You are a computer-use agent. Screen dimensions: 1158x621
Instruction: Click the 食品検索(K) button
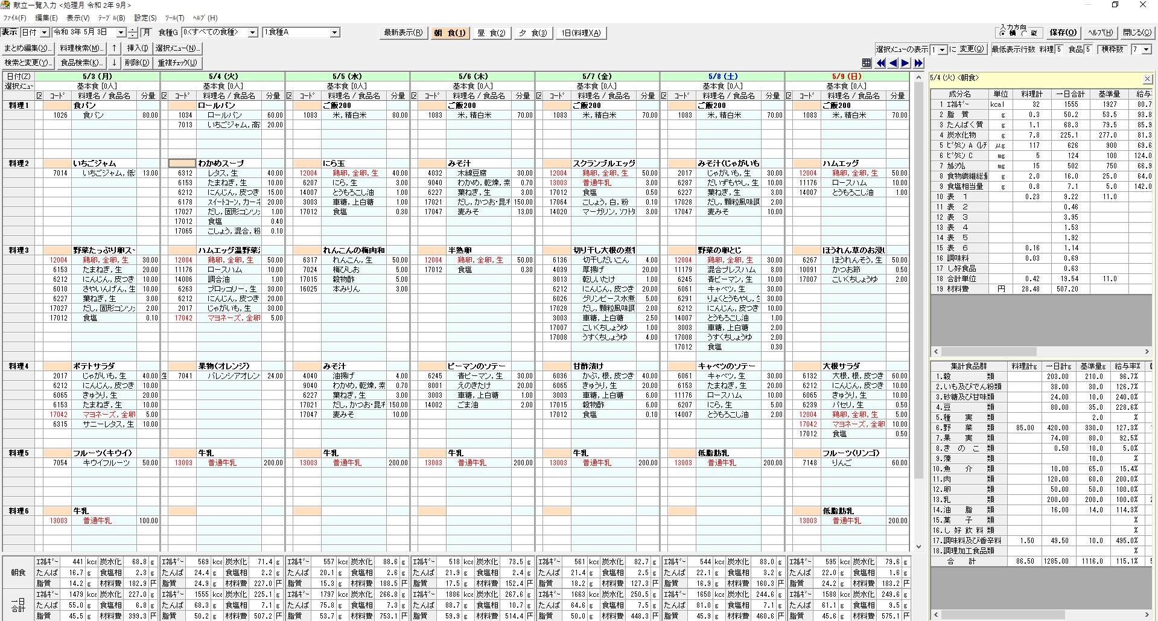pos(82,63)
